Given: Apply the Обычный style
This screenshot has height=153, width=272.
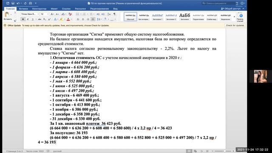Looking at the screenshot, I should click(x=130, y=17).
